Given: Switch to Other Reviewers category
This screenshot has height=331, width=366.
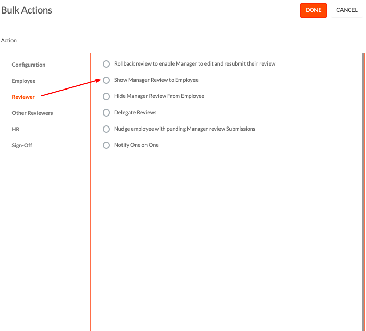Looking at the screenshot, I should [32, 113].
